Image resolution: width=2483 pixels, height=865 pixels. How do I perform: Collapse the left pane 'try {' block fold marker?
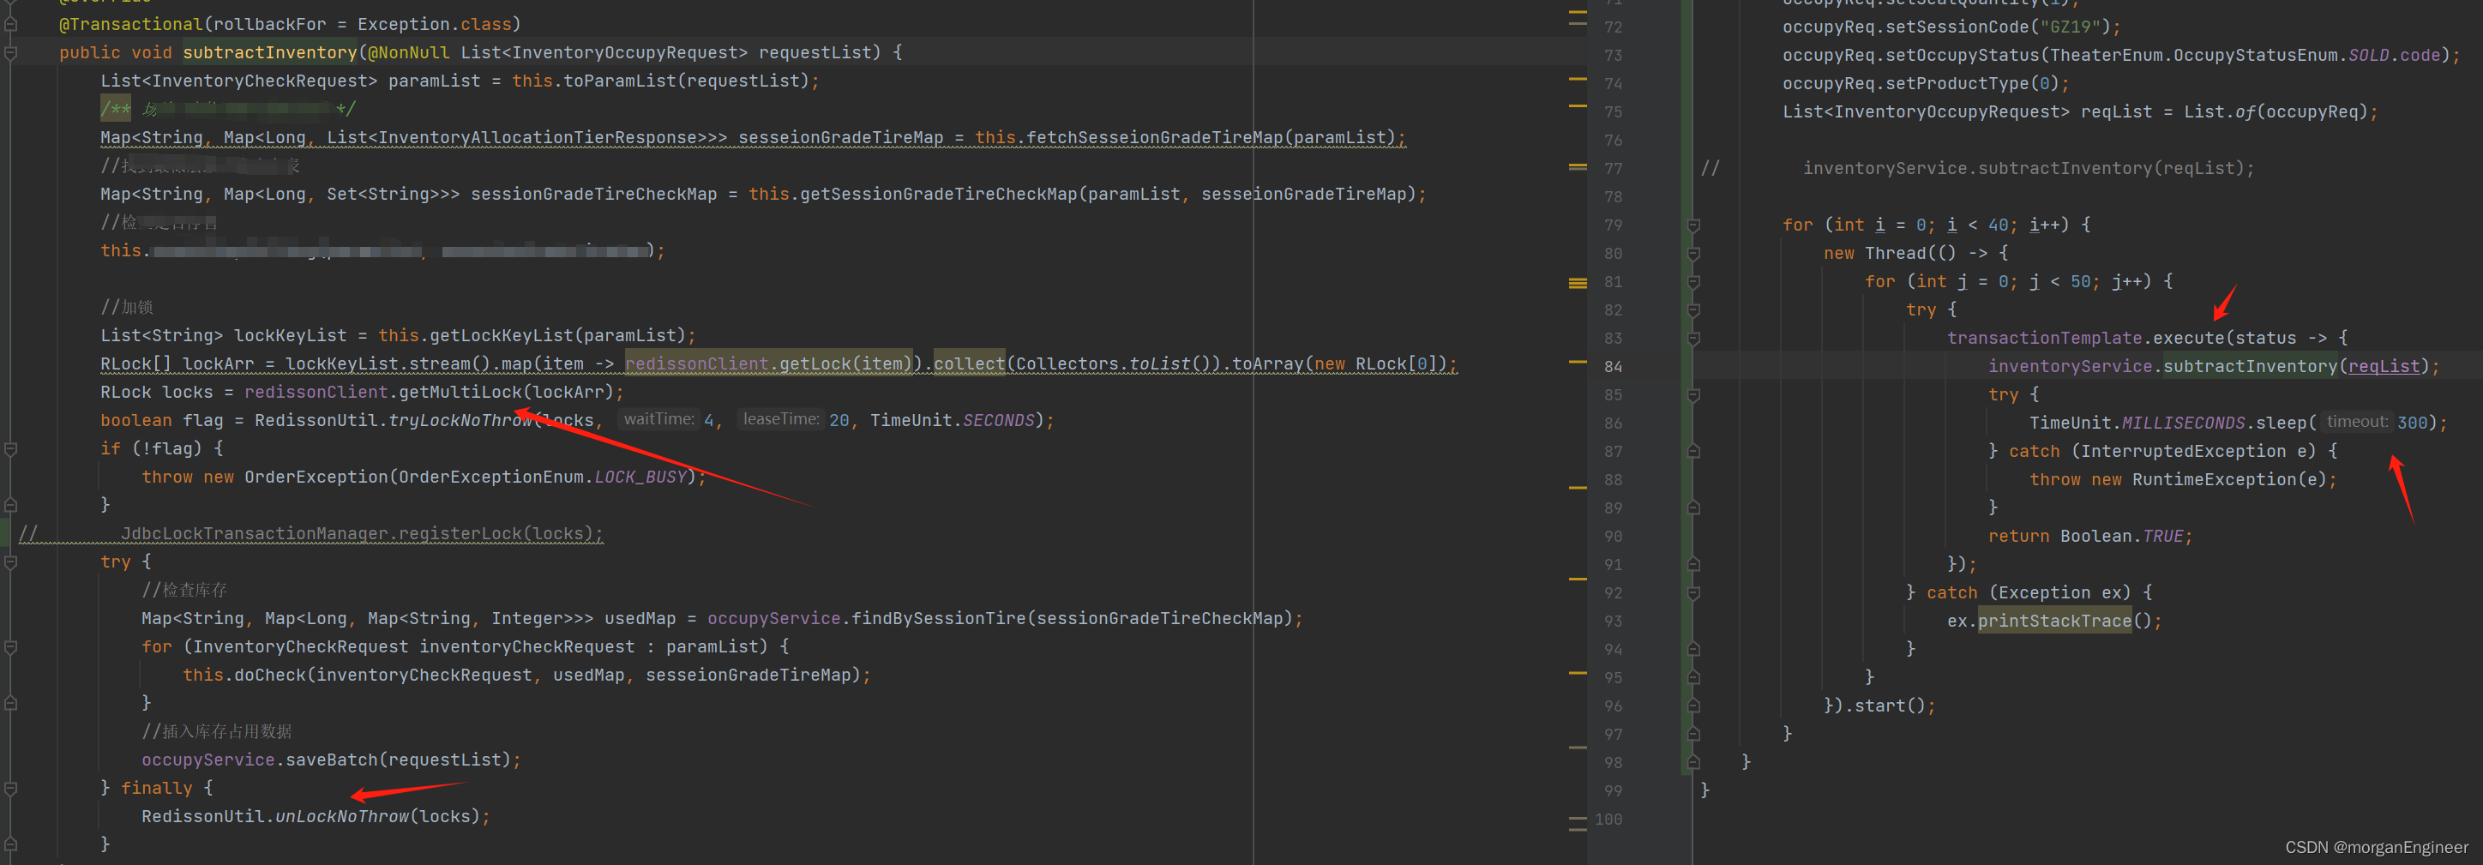(10, 562)
